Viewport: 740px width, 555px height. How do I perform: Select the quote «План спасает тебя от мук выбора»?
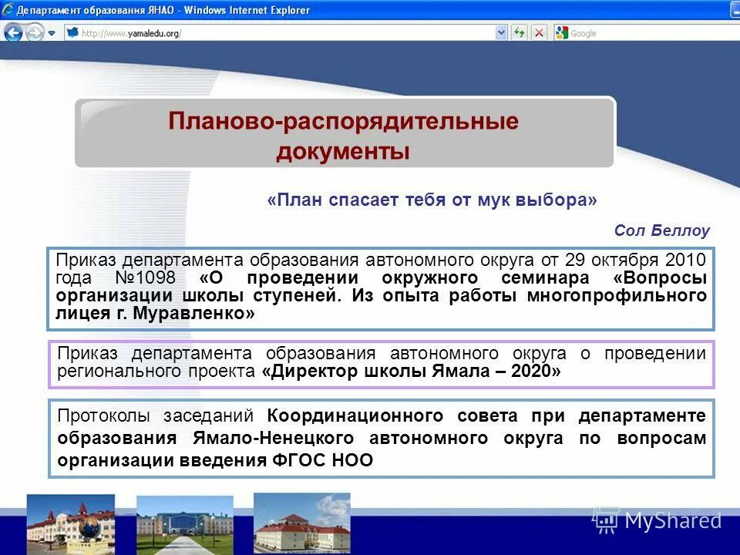(430, 199)
